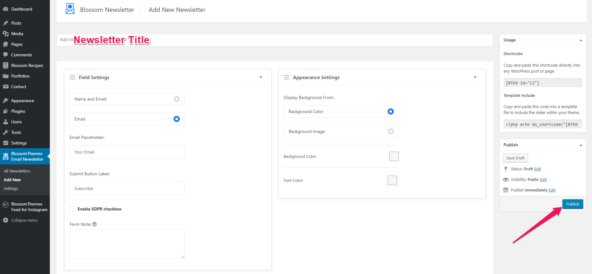Collapse the Appearance Settings panel arrow
Screen dimensions: 592x274
[475, 77]
